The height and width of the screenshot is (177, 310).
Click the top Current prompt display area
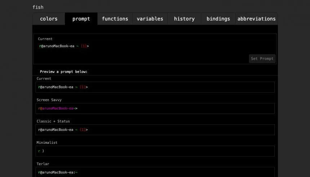point(155,49)
